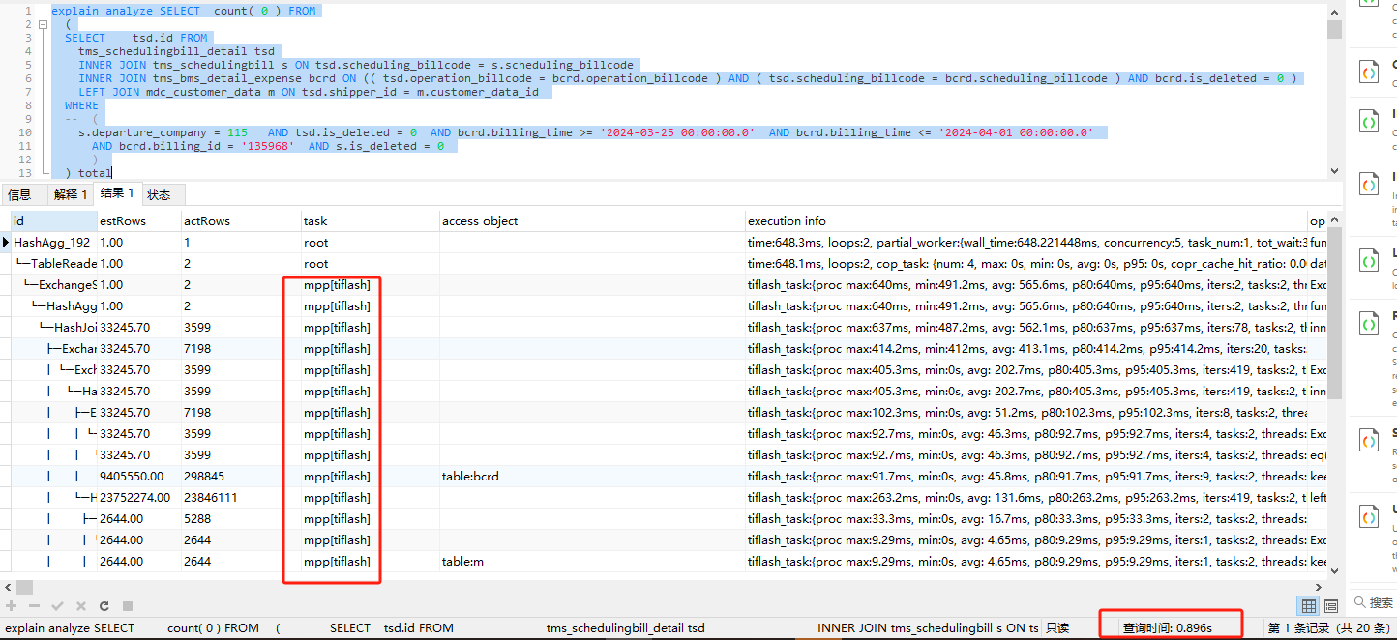Click the stop square icon
Image resolution: width=1397 pixels, height=640 pixels.
click(127, 606)
